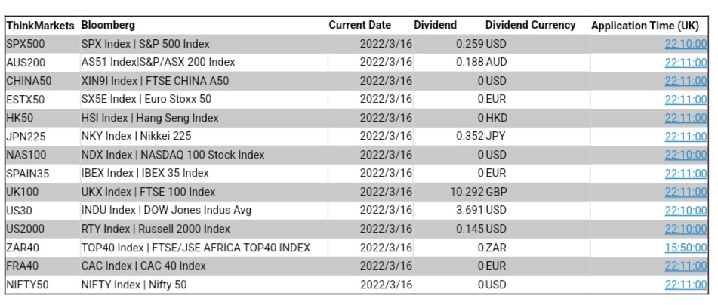Click the JPN225 application time link
Image resolution: width=718 pixels, height=305 pixels.
tap(686, 137)
